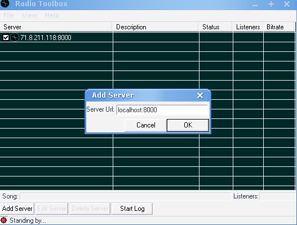This screenshot has height=225, width=297.
Task: Open the Help menu
Action: (52, 15)
